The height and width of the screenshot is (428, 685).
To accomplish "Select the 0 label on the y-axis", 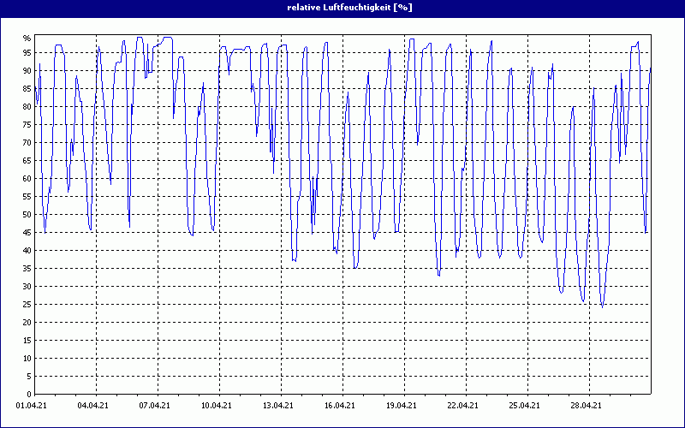I will 28,394.
